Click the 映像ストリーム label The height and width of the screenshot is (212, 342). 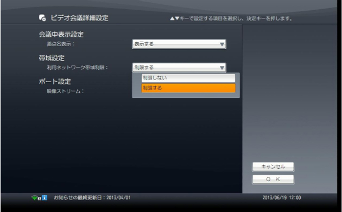click(x=66, y=91)
